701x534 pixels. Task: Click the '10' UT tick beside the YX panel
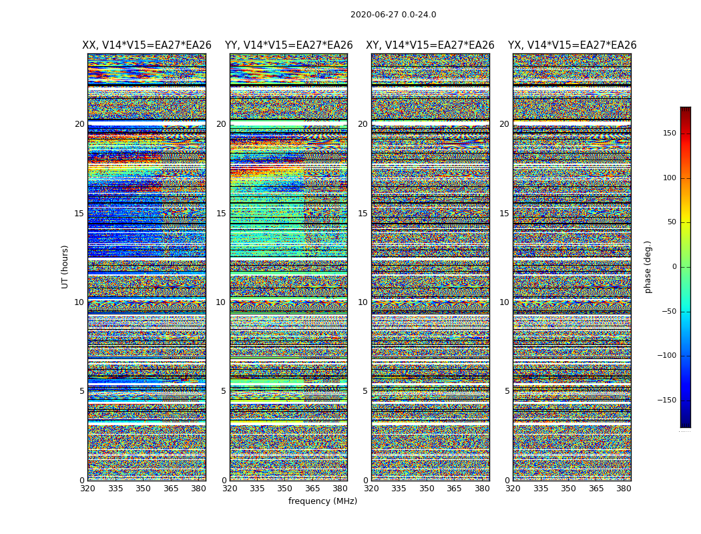coord(504,302)
